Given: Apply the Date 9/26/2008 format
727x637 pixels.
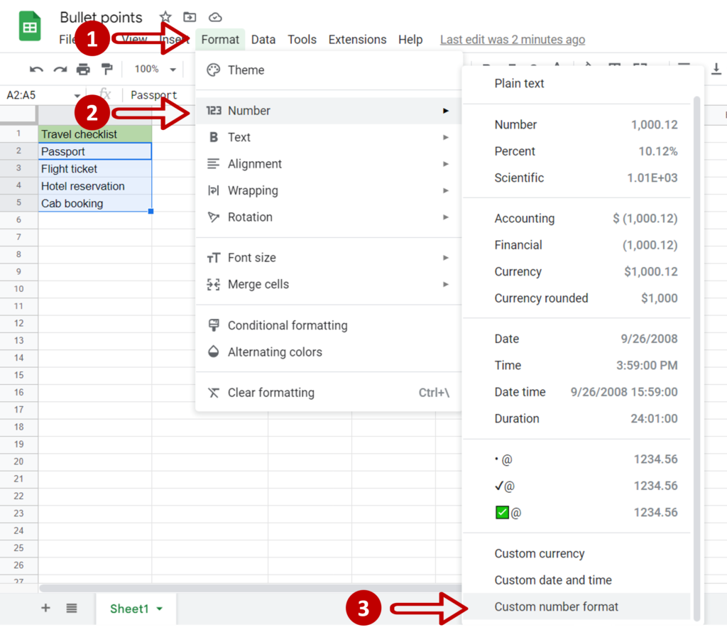Looking at the screenshot, I should (x=576, y=339).
